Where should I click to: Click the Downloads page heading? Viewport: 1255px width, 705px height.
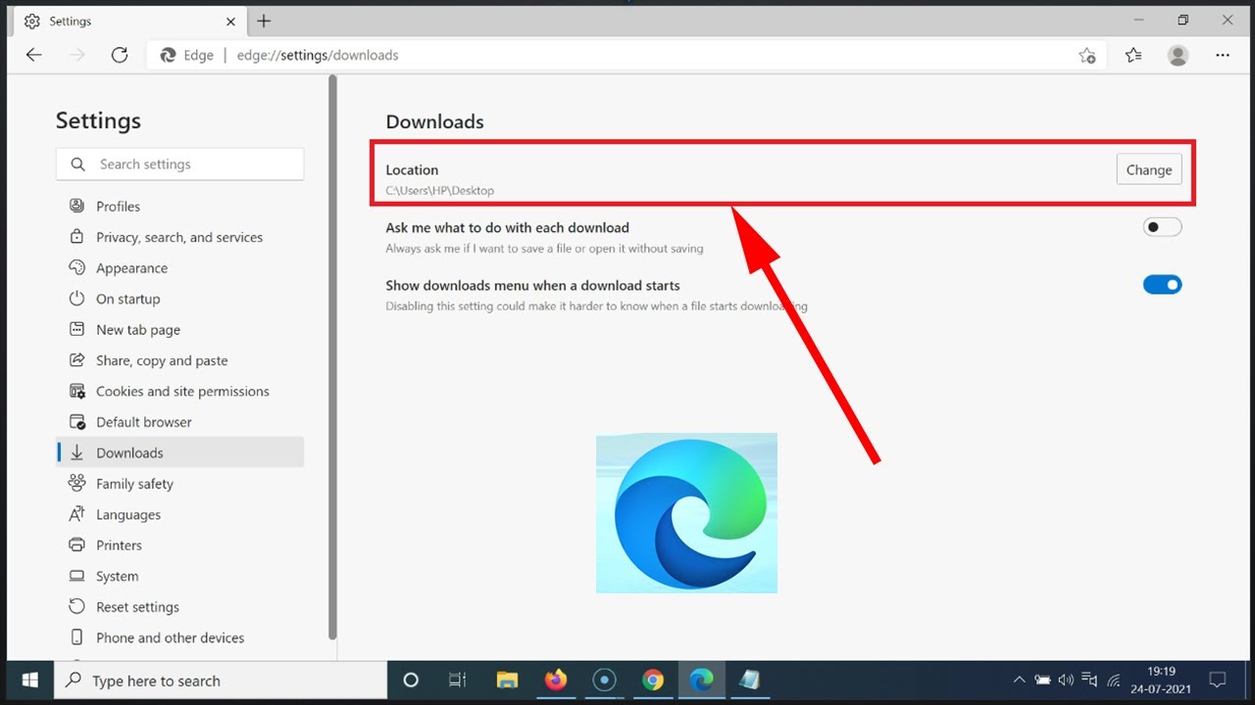pos(435,121)
